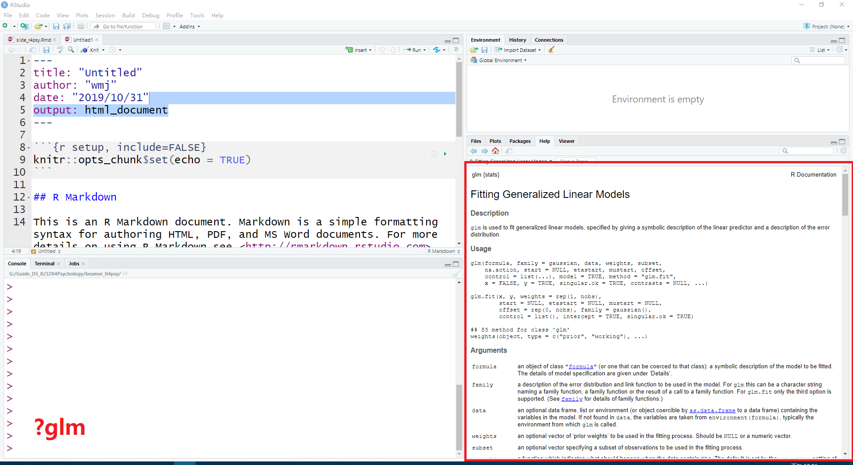Clear environment with the broom icon
Screen dimensions: 853x465
point(551,50)
